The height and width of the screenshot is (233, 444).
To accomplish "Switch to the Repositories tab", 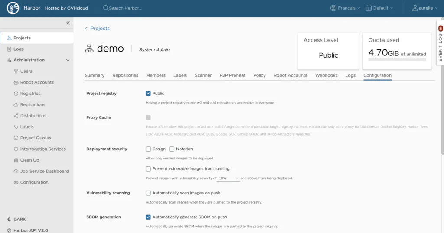I will tap(125, 75).
